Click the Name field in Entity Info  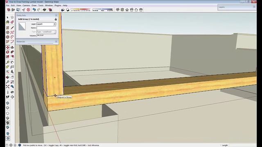(46, 28)
